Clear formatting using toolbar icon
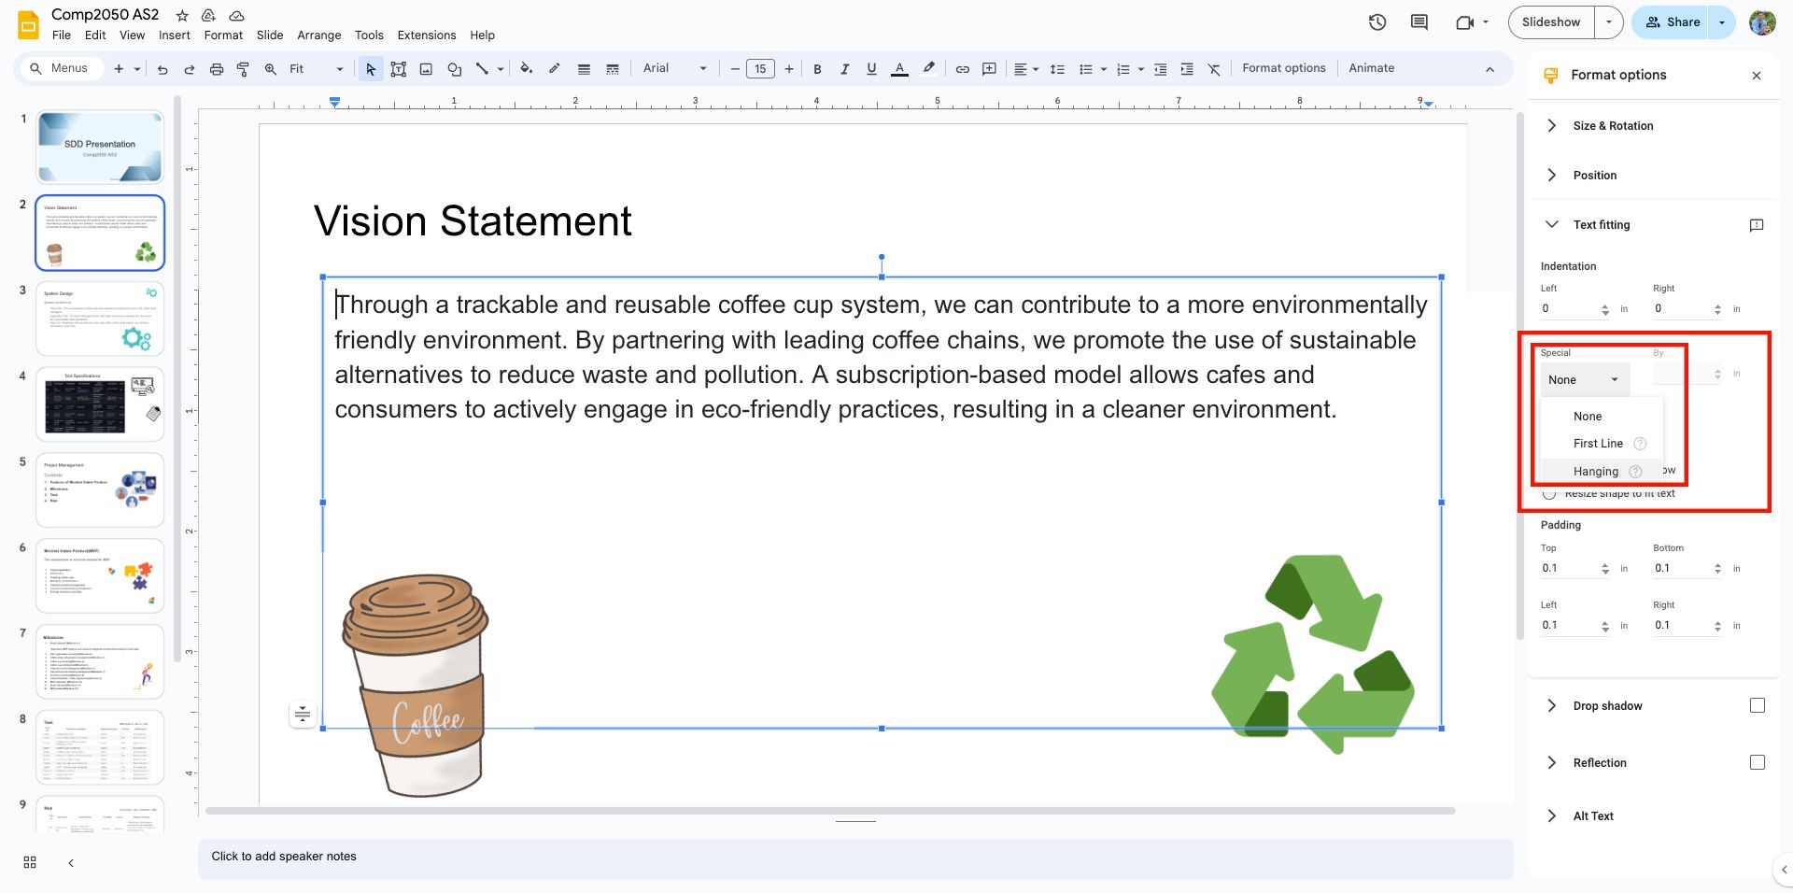1793x893 pixels. coord(1214,69)
